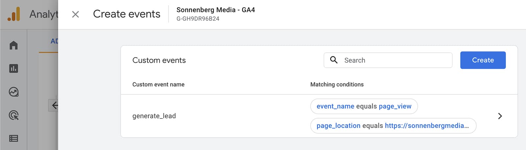Expand generate_lead row with chevron arrow
The width and height of the screenshot is (526, 150).
pyautogui.click(x=500, y=116)
